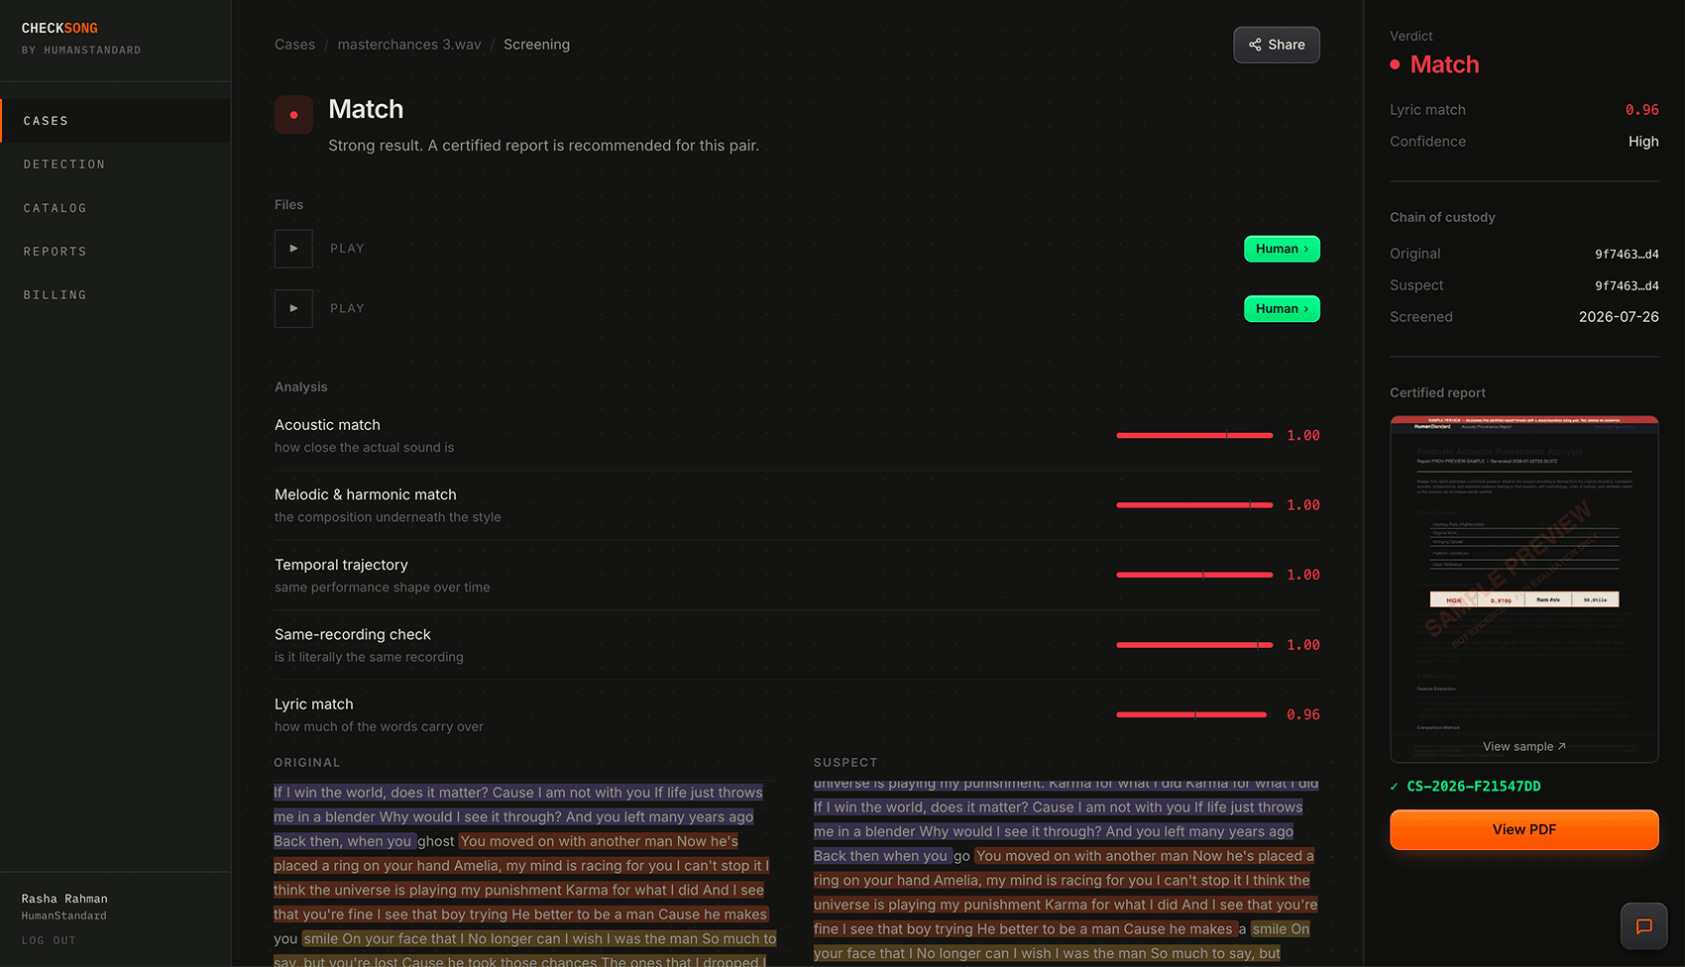Click Original hash 9f7463…d4

click(x=1627, y=254)
